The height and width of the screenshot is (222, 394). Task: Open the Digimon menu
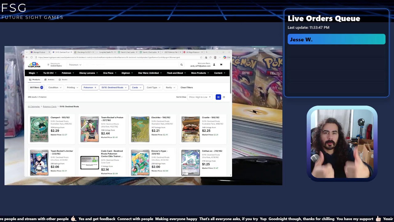(x=127, y=73)
